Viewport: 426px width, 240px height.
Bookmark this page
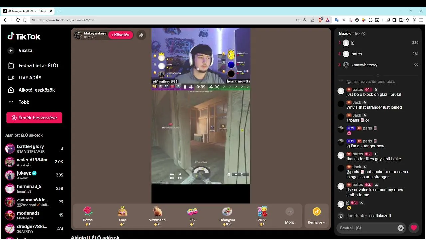coord(25,20)
